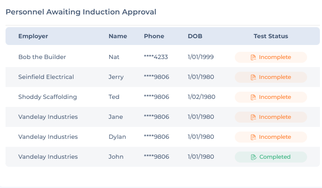
Task: Click the document icon in Jane's Incomplete badge
Action: click(x=253, y=117)
